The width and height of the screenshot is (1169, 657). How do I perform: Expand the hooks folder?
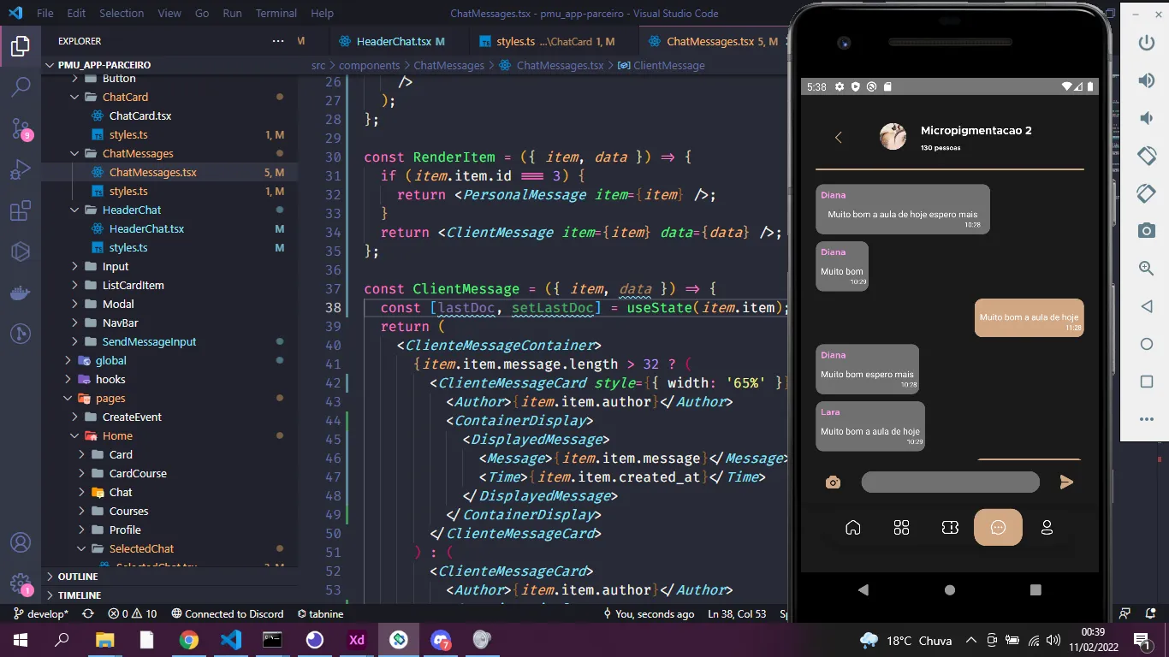110,379
